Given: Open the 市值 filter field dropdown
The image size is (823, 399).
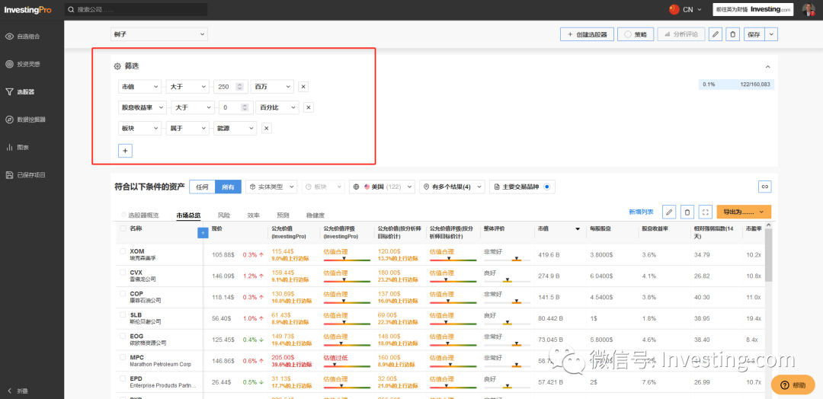Looking at the screenshot, I should pos(140,87).
